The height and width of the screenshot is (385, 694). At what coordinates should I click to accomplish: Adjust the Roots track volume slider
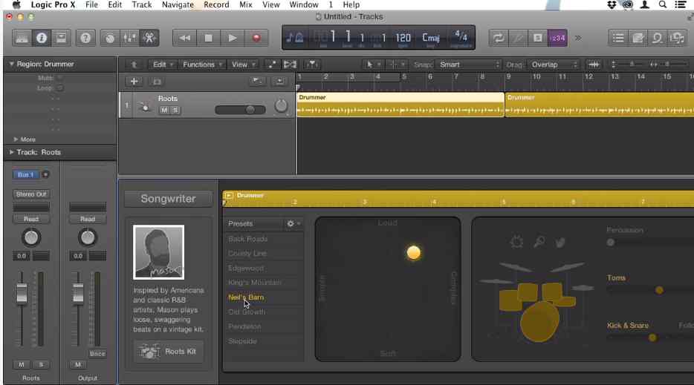[x=240, y=110]
